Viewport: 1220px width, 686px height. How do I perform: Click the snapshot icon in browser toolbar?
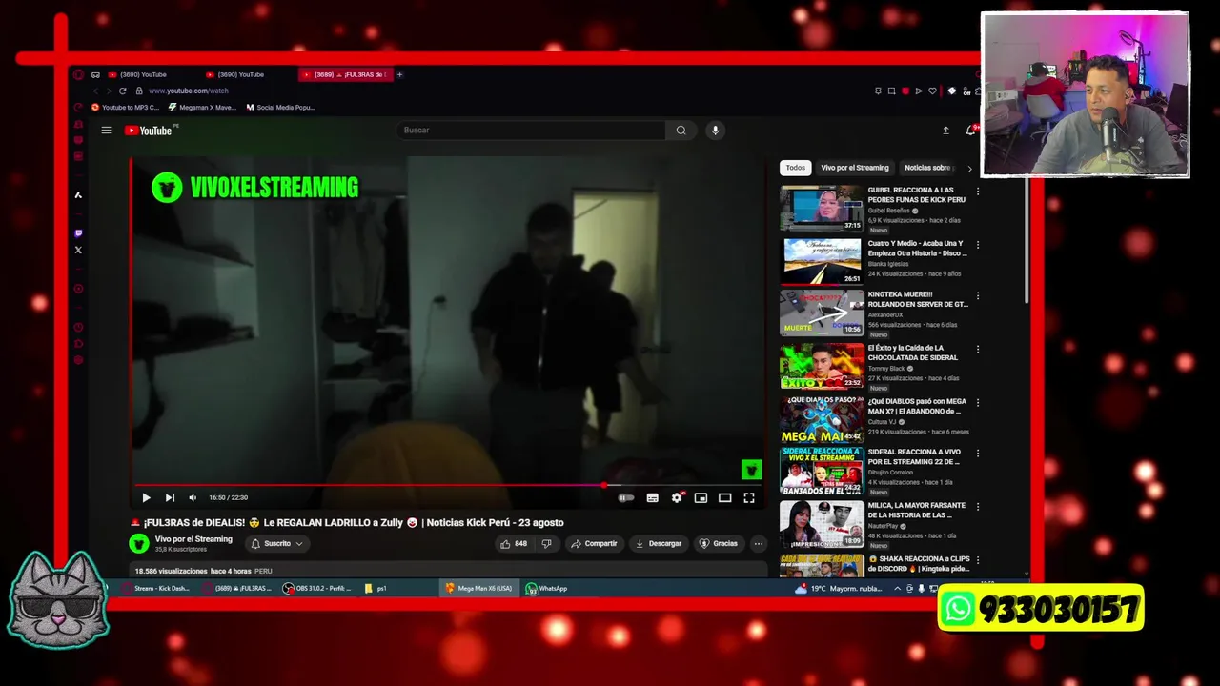coord(891,91)
